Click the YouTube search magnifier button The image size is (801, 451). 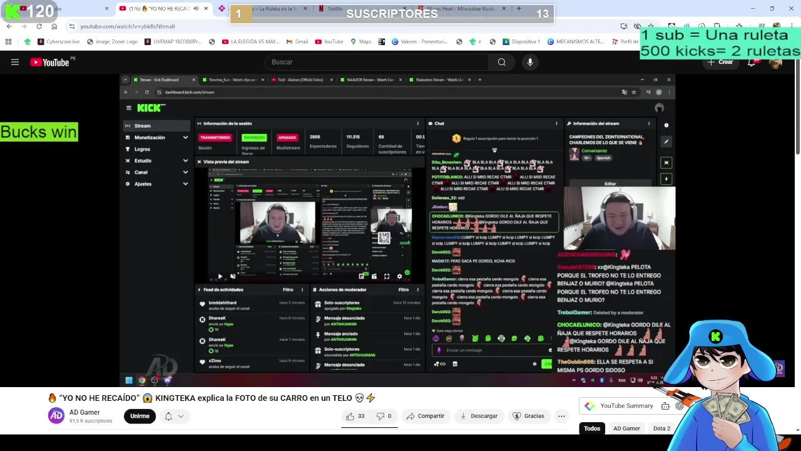click(501, 62)
